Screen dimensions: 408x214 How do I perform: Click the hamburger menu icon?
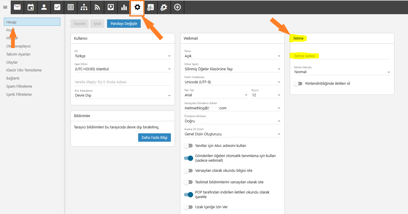coord(5,7)
